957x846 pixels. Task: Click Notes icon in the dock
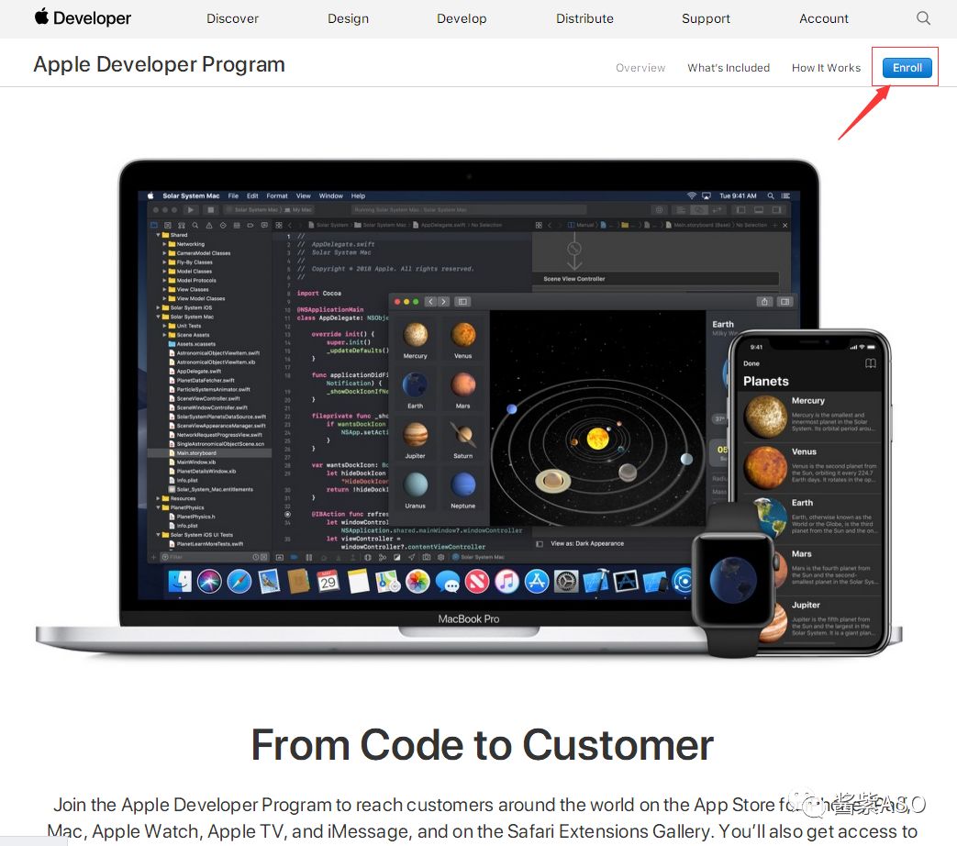tap(358, 581)
